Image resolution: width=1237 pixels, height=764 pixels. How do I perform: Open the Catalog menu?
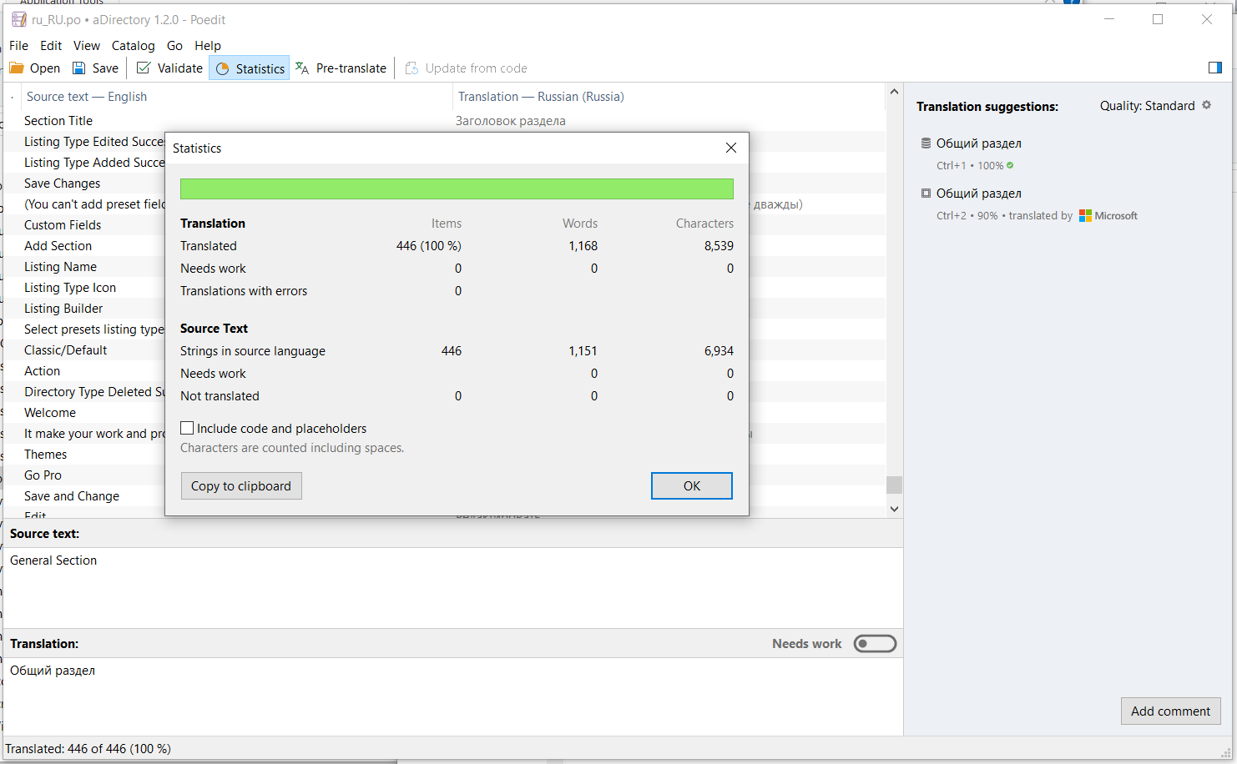pyautogui.click(x=134, y=46)
